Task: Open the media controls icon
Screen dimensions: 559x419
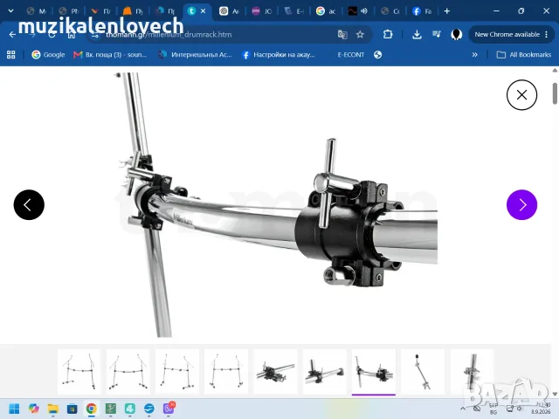Action: 437,34
